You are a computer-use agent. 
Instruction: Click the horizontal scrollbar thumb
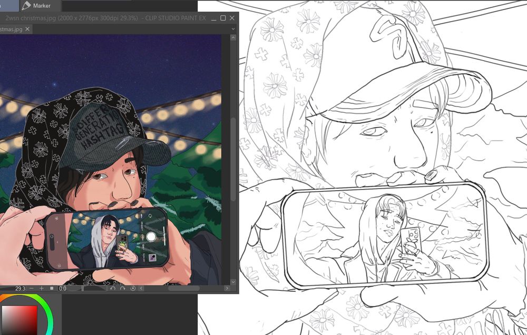point(183,288)
